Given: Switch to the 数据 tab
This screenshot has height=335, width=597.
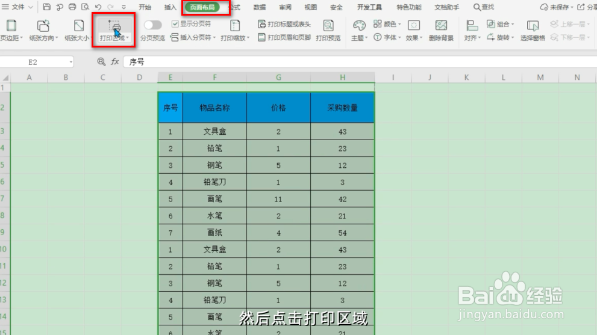Looking at the screenshot, I should [259, 7].
